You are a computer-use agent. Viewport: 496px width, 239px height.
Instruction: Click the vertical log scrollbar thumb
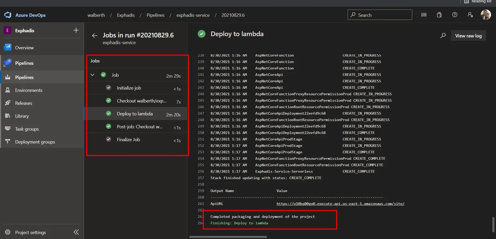click(494, 224)
